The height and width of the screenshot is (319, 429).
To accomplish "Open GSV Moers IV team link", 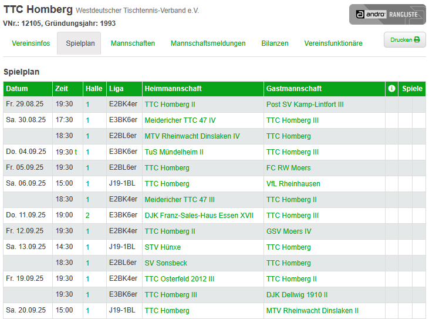I will (x=289, y=231).
